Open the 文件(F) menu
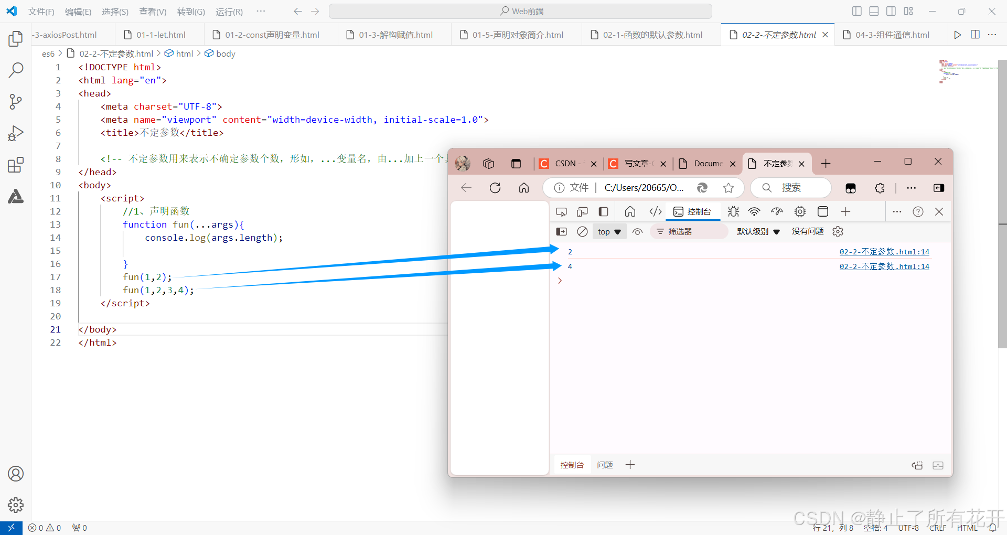 click(x=41, y=12)
